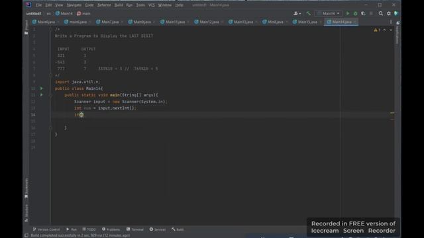Open the Notifications sidebar button

397,32
